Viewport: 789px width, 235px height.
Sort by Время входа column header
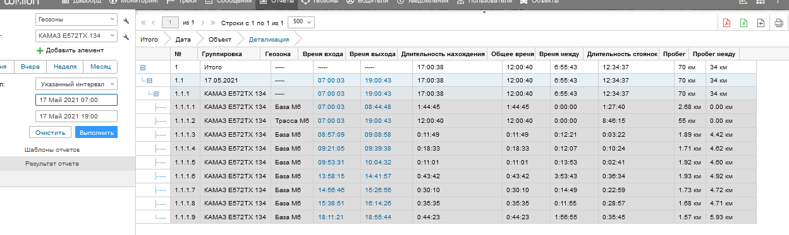coord(322,54)
